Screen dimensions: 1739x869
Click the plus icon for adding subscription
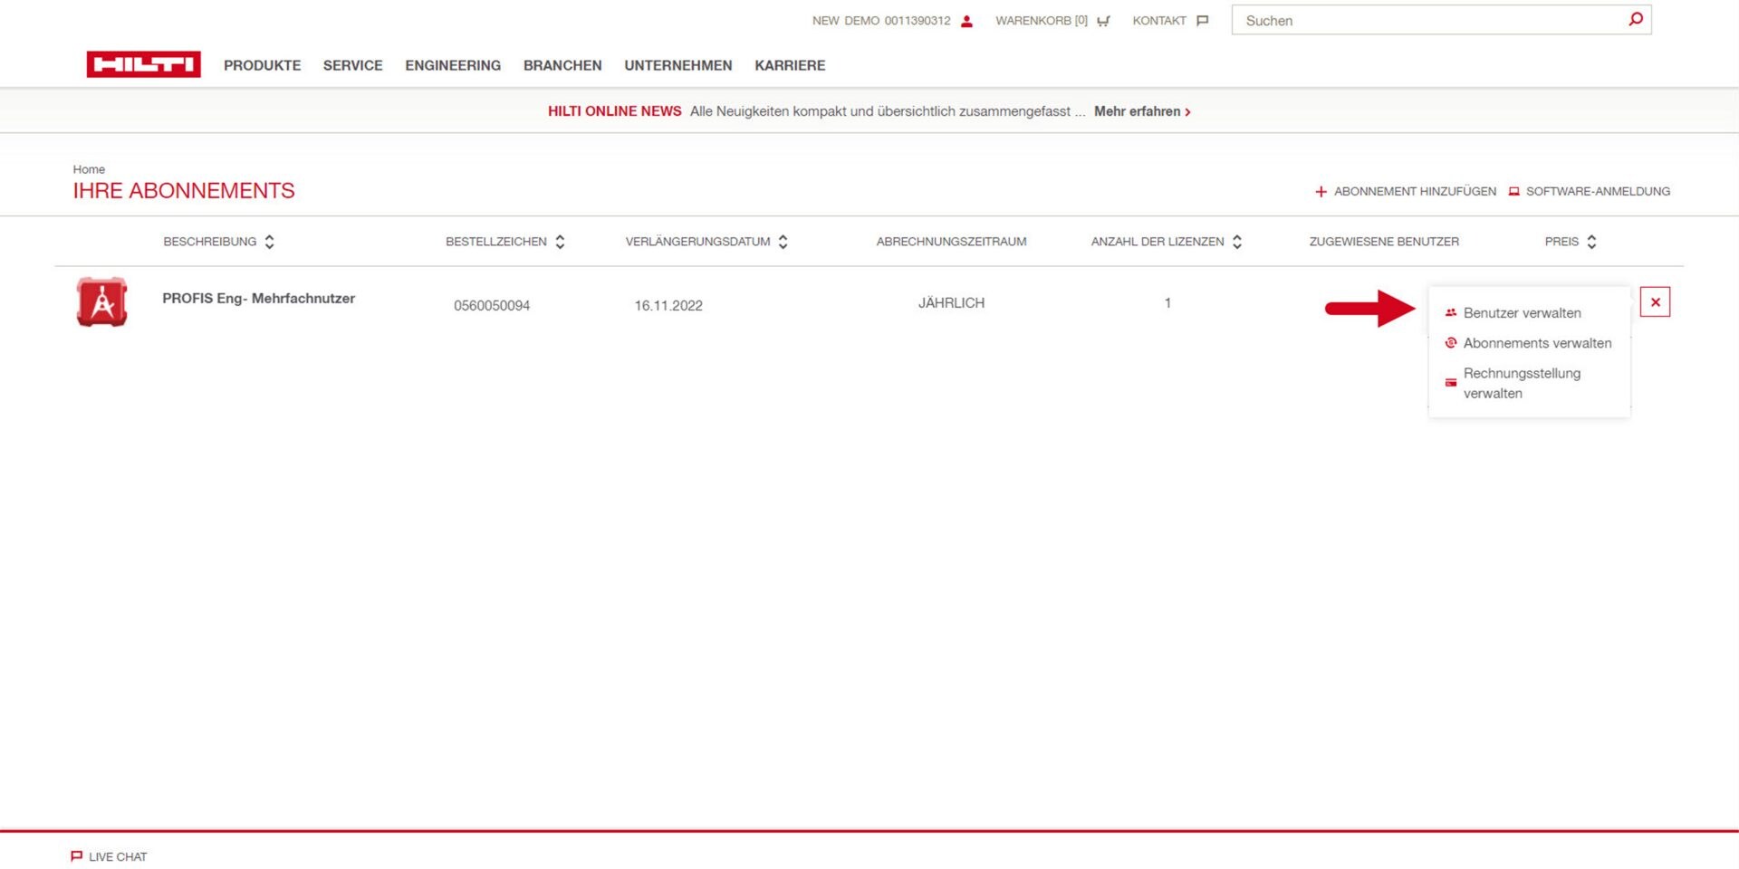coord(1321,192)
